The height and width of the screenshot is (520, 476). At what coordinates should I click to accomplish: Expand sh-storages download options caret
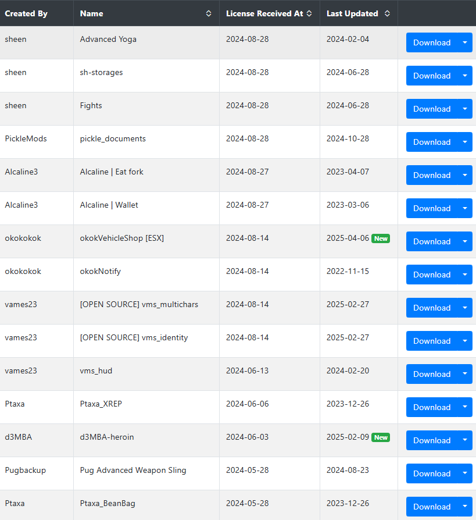[465, 76]
